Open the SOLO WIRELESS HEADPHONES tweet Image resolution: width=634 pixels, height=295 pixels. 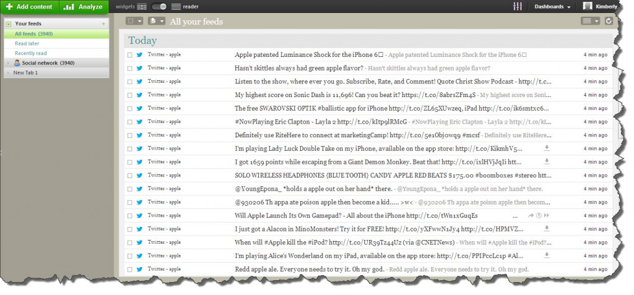[x=393, y=176]
